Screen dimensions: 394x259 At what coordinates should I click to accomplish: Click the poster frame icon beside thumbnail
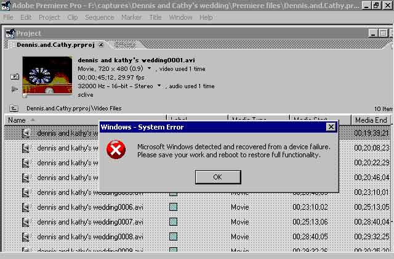point(15,76)
